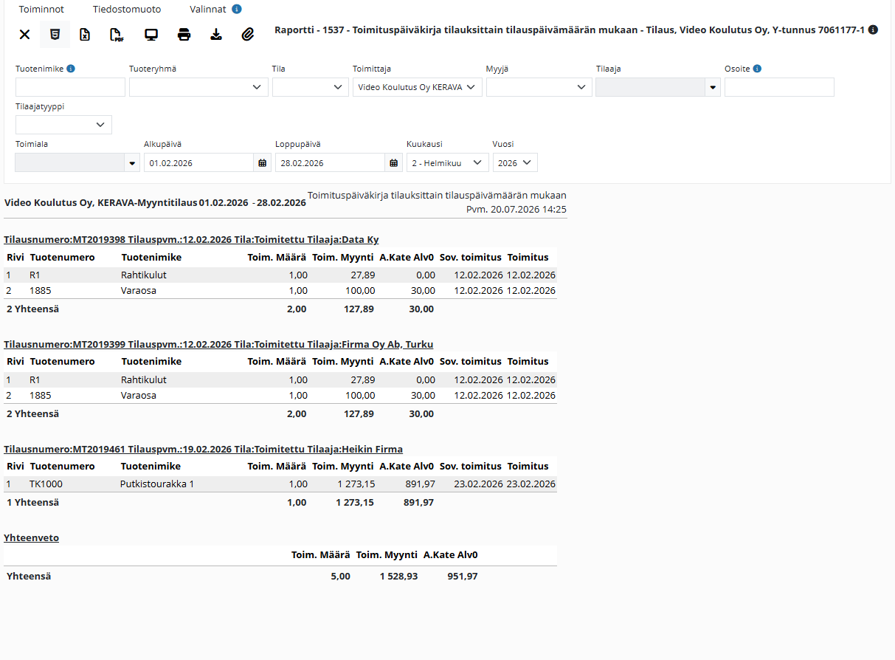Close the report with the X icon
Screen dimensions: 895x660
pyautogui.click(x=24, y=34)
